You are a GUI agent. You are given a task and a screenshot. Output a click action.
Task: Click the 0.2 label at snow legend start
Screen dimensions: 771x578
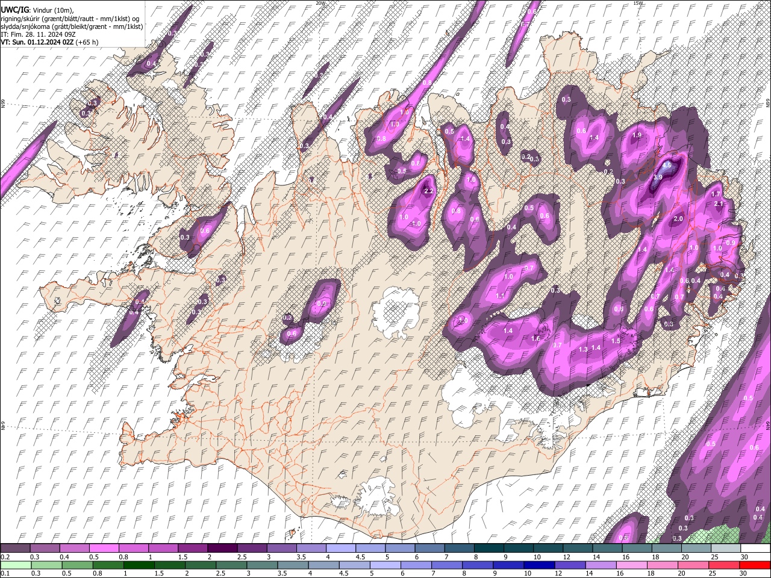point(5,556)
